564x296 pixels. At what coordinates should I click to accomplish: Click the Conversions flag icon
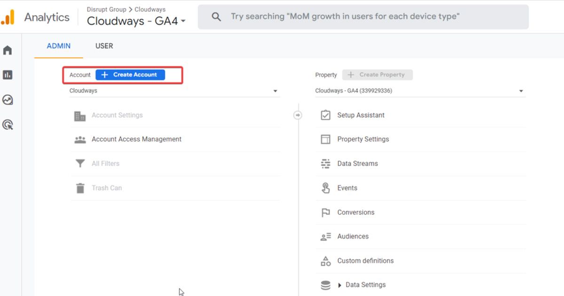(x=325, y=212)
